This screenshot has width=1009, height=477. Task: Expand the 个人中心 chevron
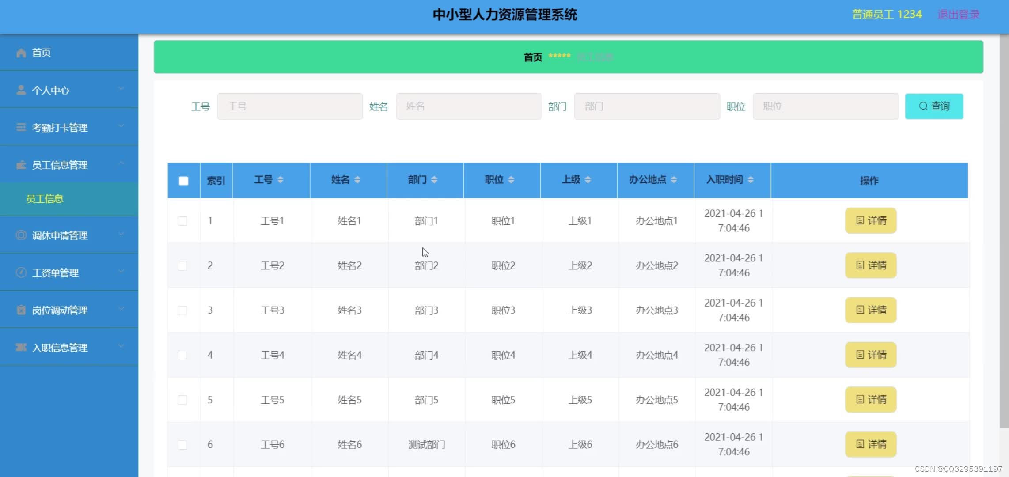121,89
